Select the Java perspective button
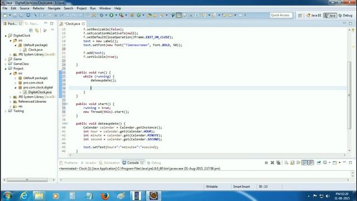This screenshot has width=357, height=201. pos(330,16)
